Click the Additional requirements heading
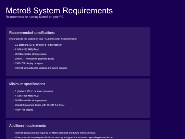Image resolution: width=185 pixels, height=139 pixels. point(27,126)
